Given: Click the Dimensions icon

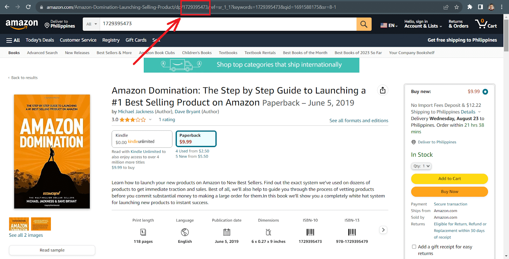Looking at the screenshot, I should (x=268, y=232).
